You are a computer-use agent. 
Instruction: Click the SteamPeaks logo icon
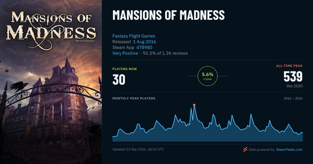click(x=245, y=149)
